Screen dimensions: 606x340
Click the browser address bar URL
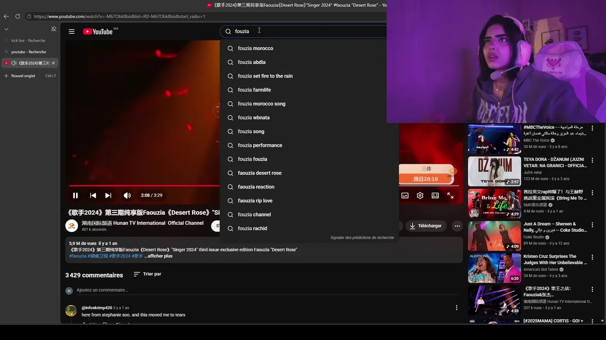click(119, 16)
